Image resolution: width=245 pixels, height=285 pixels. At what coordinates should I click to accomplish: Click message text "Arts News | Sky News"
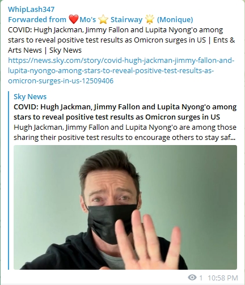45,50
